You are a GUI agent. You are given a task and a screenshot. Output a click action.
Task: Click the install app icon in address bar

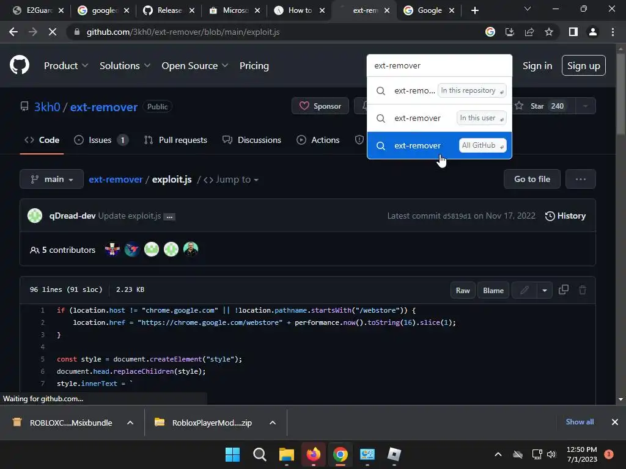tap(510, 32)
